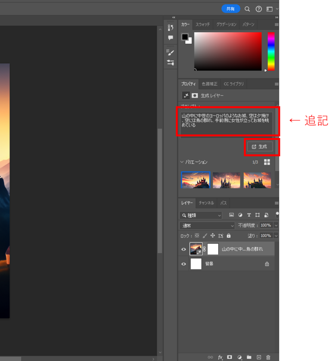Toggle the lock all icon in ロック row
Screen dimensions: 336x361
[228, 235]
